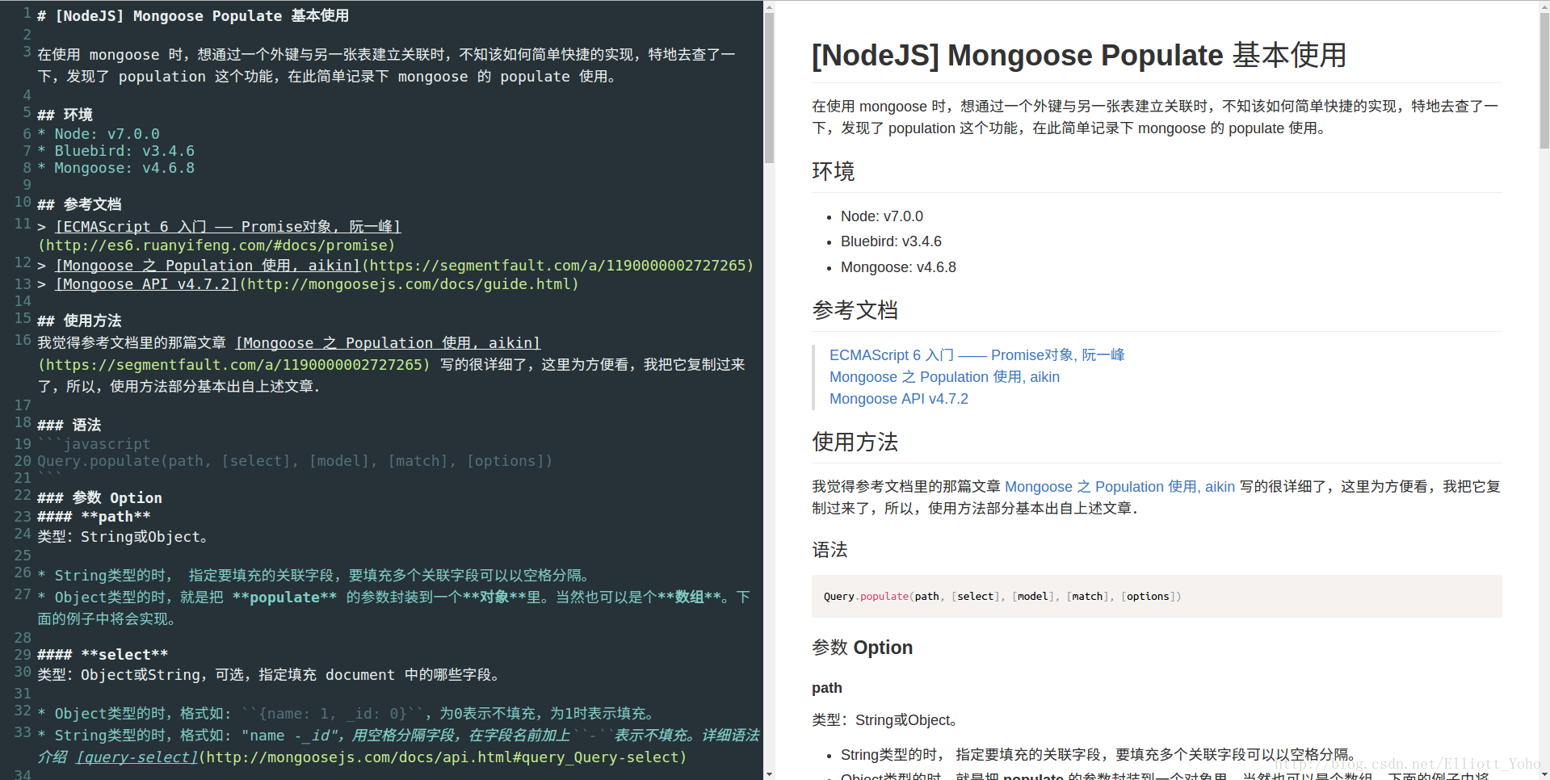This screenshot has height=780, width=1550.
Task: Click line number 16 in editor gutter
Action: pyautogui.click(x=23, y=340)
